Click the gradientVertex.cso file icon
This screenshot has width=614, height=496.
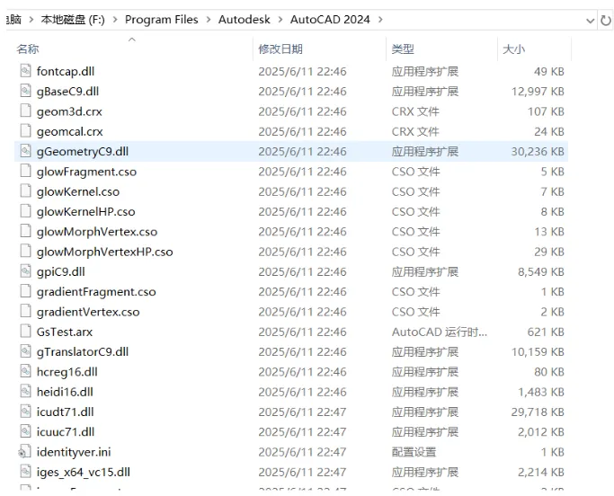pos(25,311)
